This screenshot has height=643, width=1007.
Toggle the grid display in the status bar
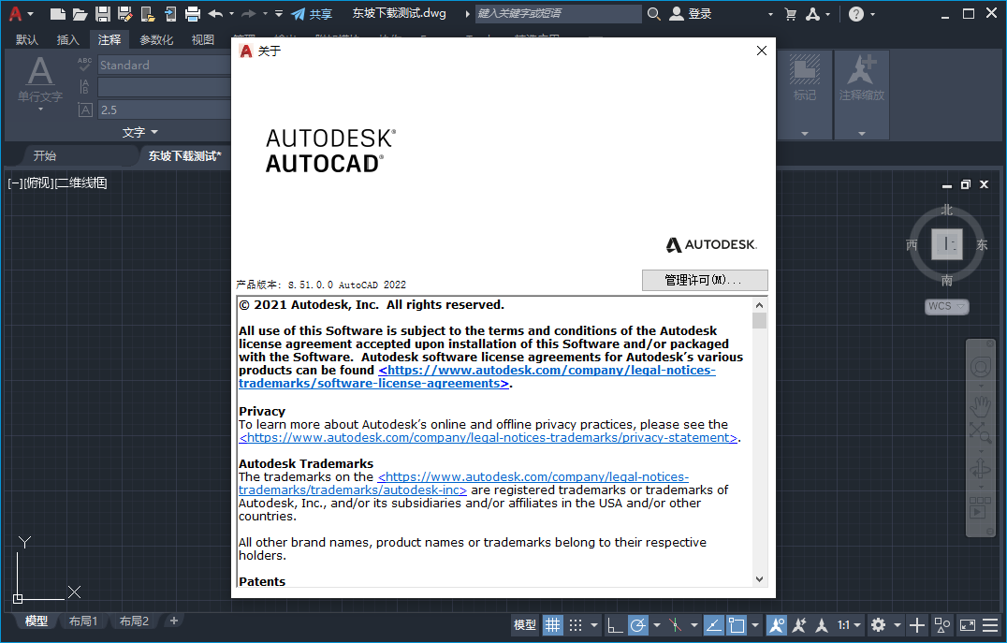click(x=552, y=624)
